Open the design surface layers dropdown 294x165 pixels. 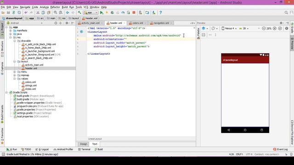pyautogui.click(x=205, y=28)
